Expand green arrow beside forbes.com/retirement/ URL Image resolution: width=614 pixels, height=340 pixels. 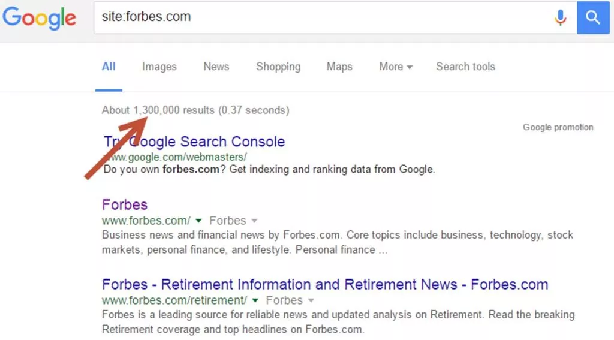coord(255,300)
